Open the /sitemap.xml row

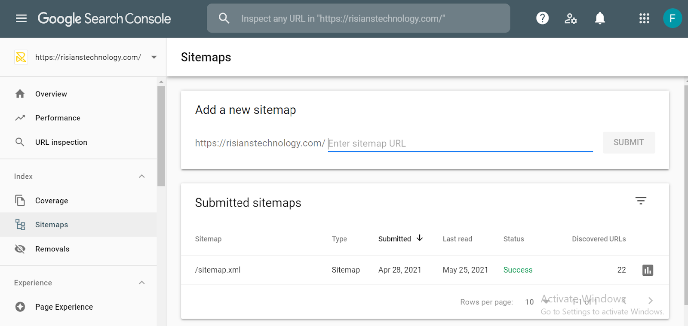(425, 270)
